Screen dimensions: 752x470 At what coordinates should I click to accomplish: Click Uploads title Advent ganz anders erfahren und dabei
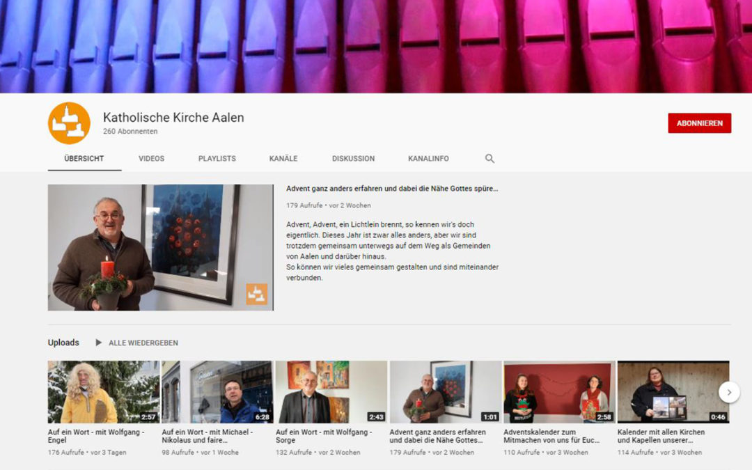point(437,436)
